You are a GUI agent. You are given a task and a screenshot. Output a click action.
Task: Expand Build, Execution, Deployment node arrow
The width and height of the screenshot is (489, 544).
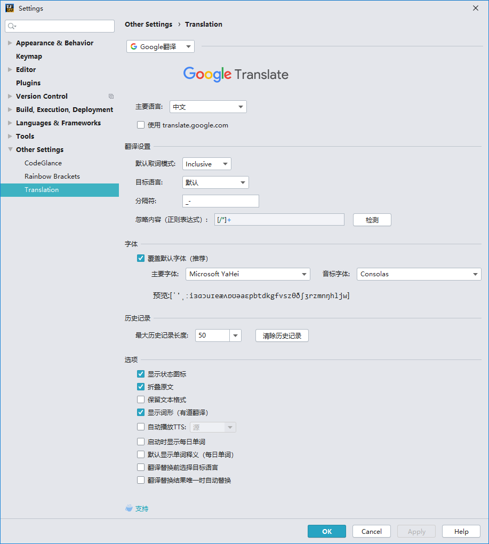[x=10, y=109]
